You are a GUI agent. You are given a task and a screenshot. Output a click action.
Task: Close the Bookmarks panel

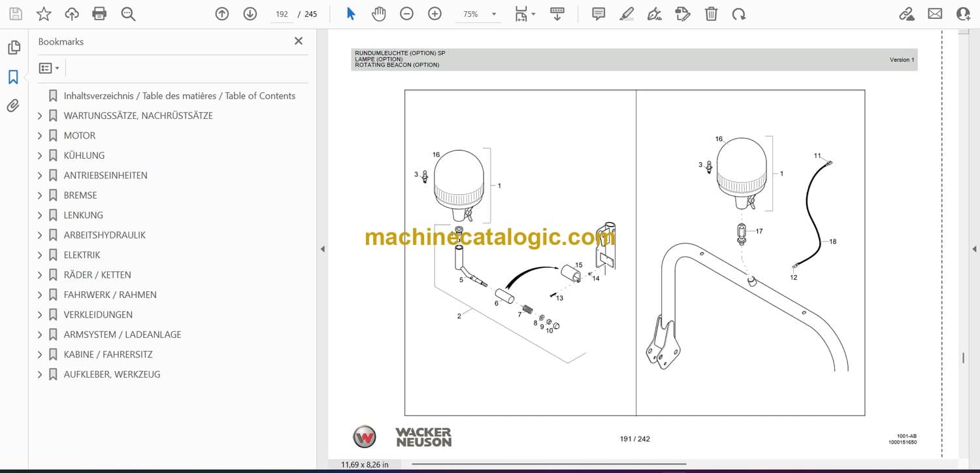299,41
